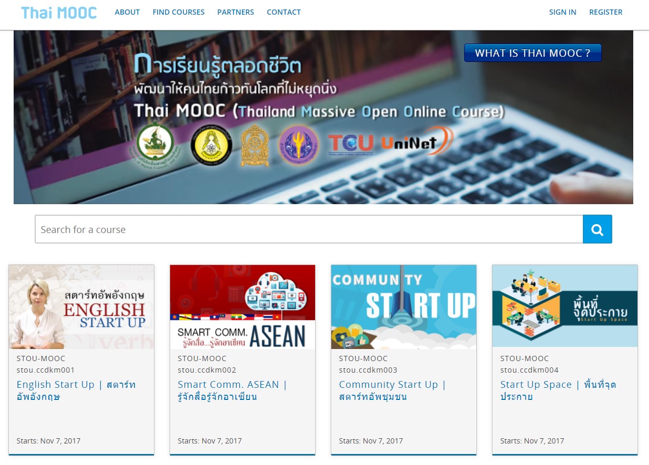
Task: Click the English Start Up course title
Action: 76,390
